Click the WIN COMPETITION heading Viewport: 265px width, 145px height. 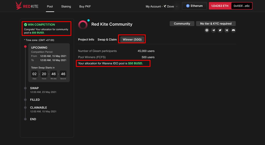pos(41,25)
